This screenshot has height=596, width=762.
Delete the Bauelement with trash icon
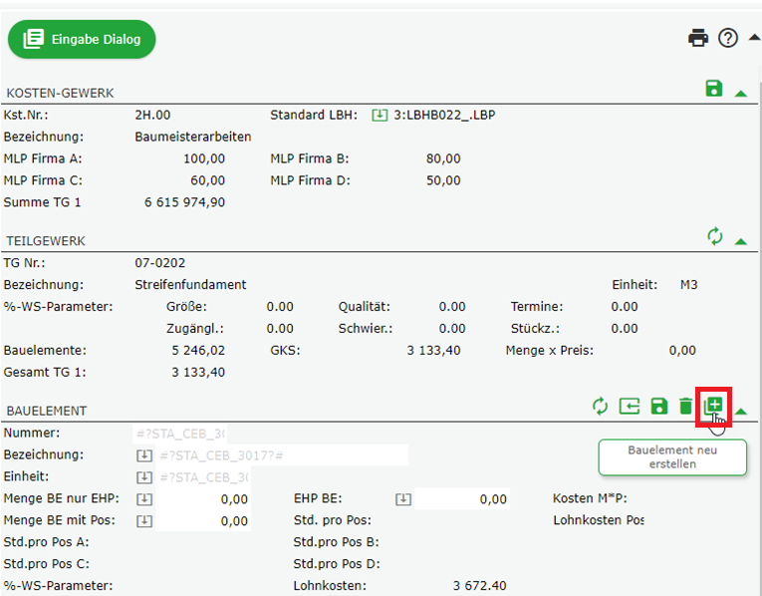pos(685,406)
